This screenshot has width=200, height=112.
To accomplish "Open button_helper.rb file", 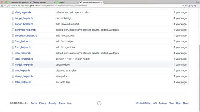I will tap(24, 24).
